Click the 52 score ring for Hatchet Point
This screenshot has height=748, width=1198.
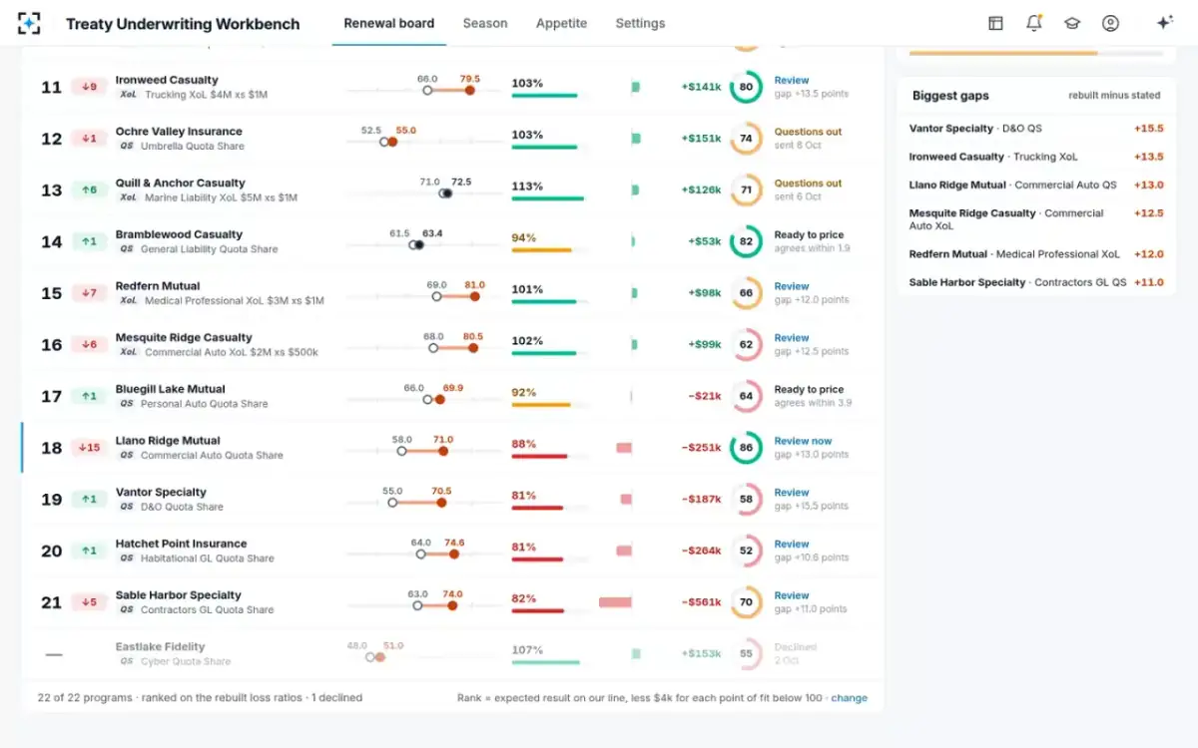click(746, 551)
